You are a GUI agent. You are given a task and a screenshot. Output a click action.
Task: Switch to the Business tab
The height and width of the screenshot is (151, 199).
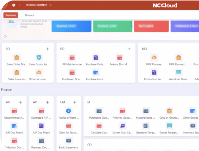click(11, 15)
